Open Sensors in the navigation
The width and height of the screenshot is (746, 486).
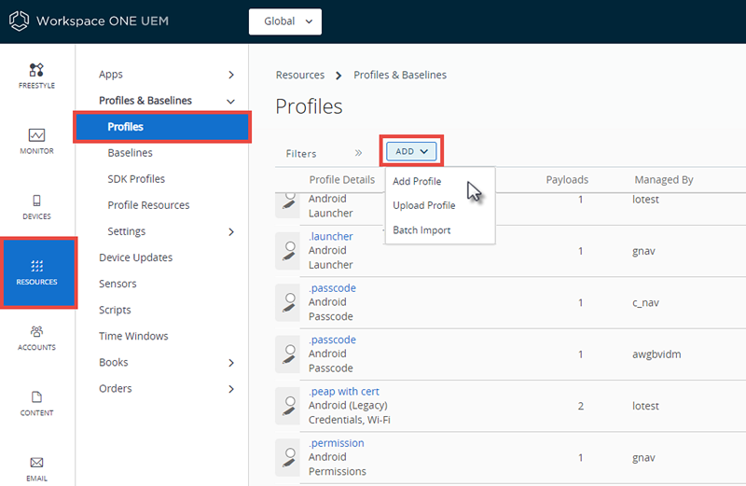click(x=117, y=284)
